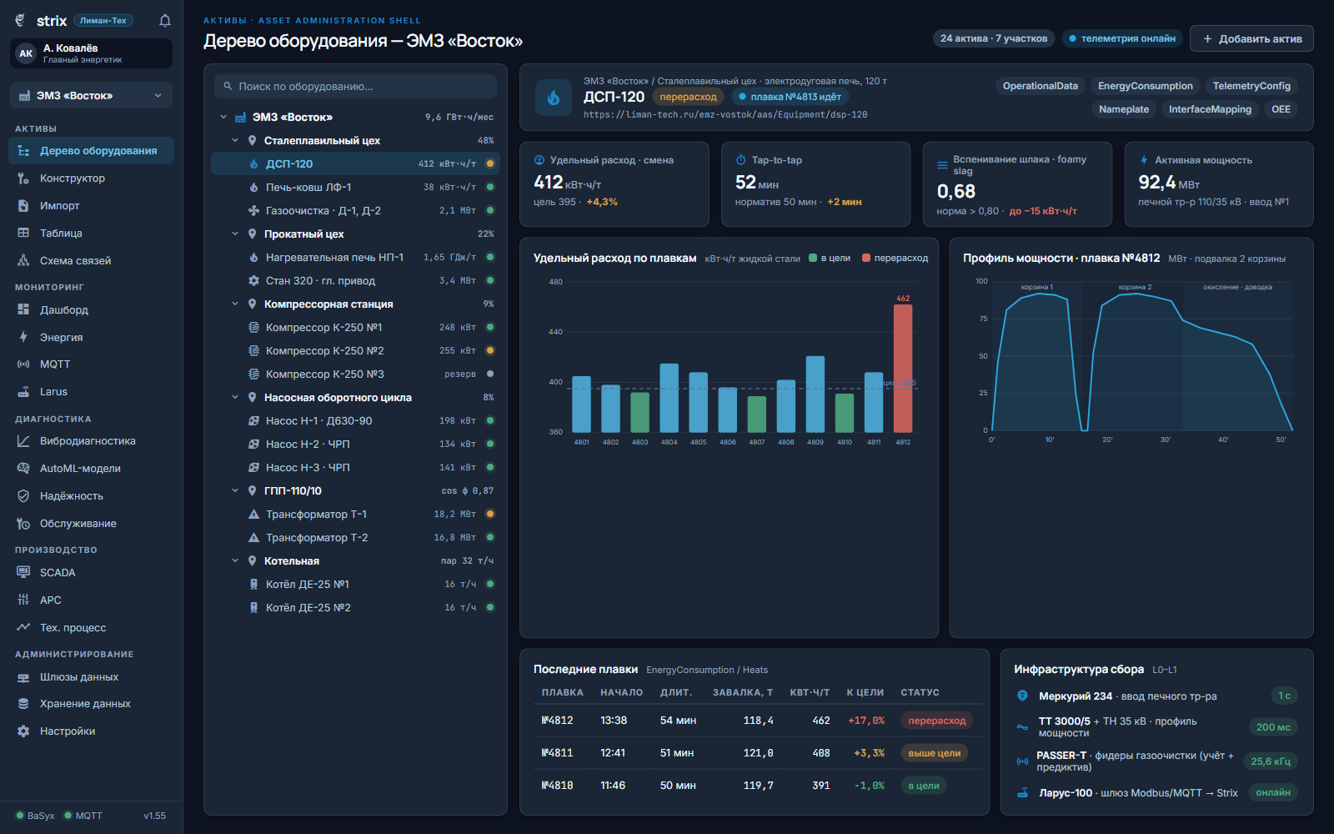This screenshot has width=1334, height=834.
Task: Click the Шлюзы данных icon
Action: (x=23, y=677)
